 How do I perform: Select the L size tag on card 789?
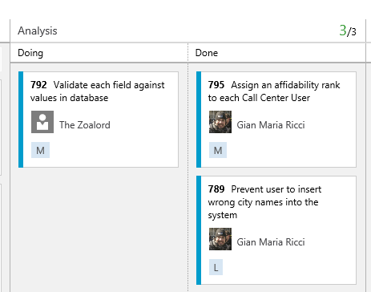click(x=216, y=267)
